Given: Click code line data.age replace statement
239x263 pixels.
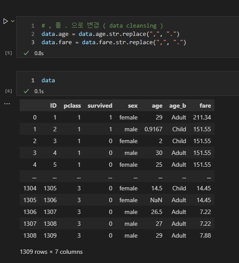Looking at the screenshot, I should point(111,34).
